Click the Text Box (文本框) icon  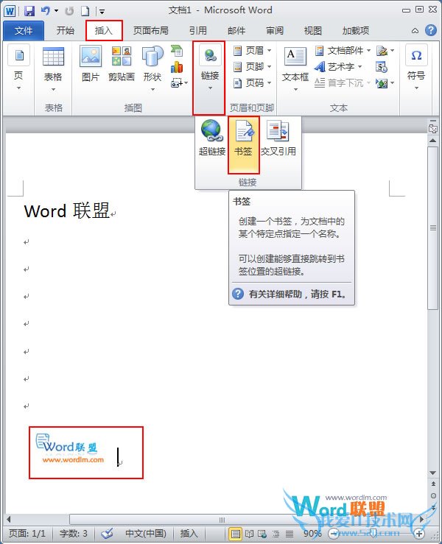295,57
